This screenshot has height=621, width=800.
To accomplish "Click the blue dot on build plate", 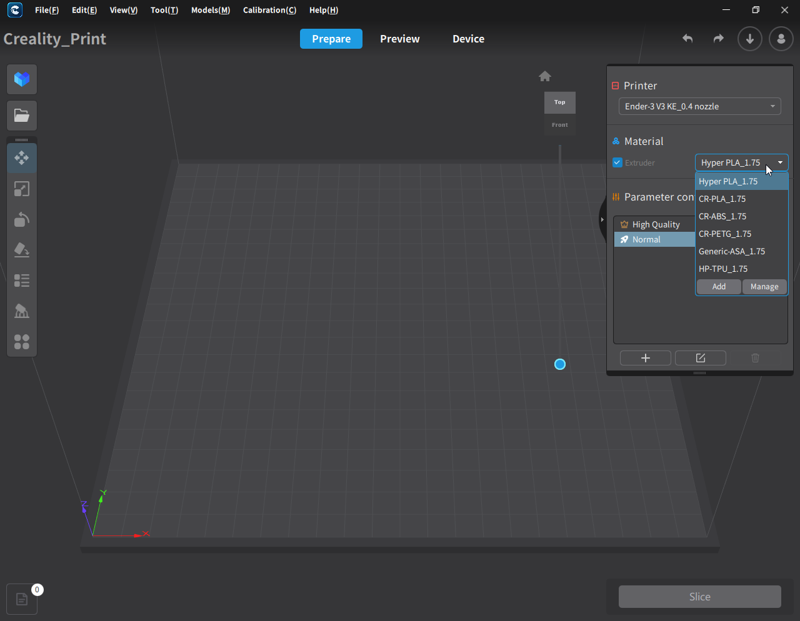I will [560, 364].
